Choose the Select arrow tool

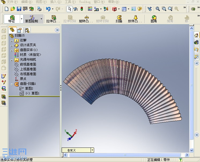[x=70, y=9]
